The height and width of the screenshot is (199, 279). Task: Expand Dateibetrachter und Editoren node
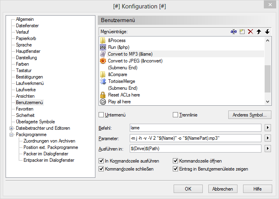(12, 128)
